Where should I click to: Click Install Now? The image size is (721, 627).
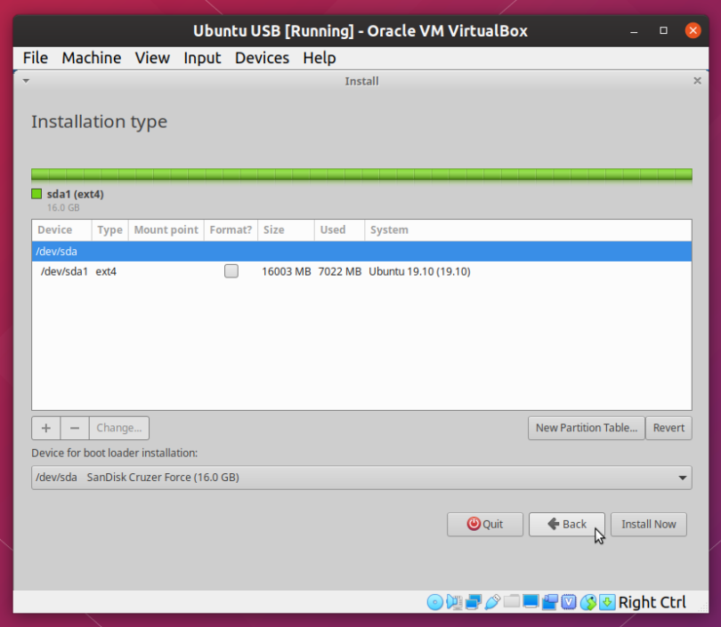(648, 524)
